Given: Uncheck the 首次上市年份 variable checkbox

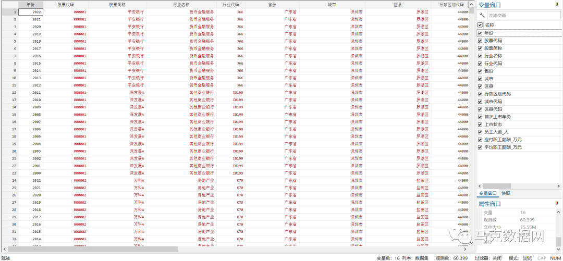Looking at the screenshot, I should [480, 117].
